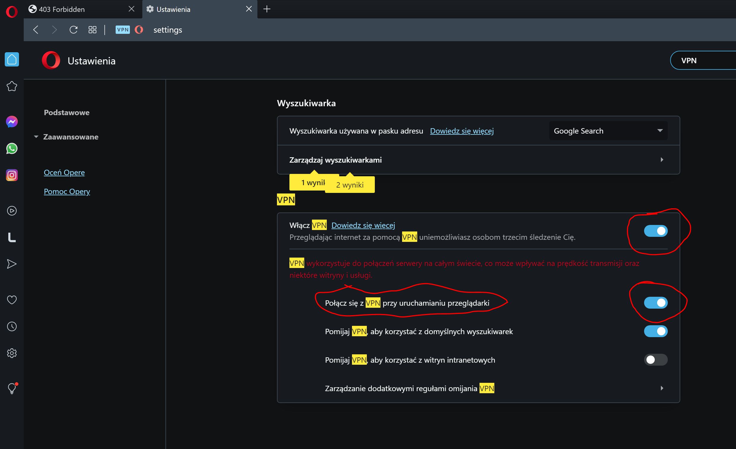736x449 pixels.
Task: Open the lightbulb tips icon
Action: tap(12, 388)
